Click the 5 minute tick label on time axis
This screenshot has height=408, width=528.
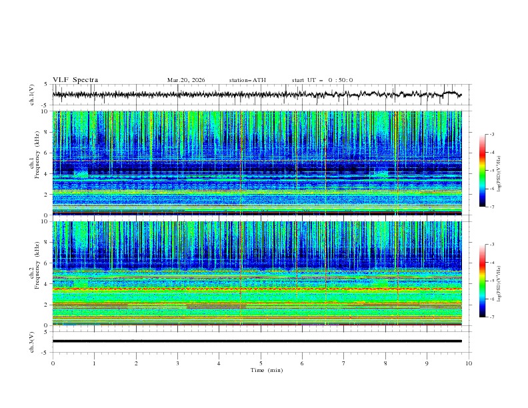[x=261, y=363]
